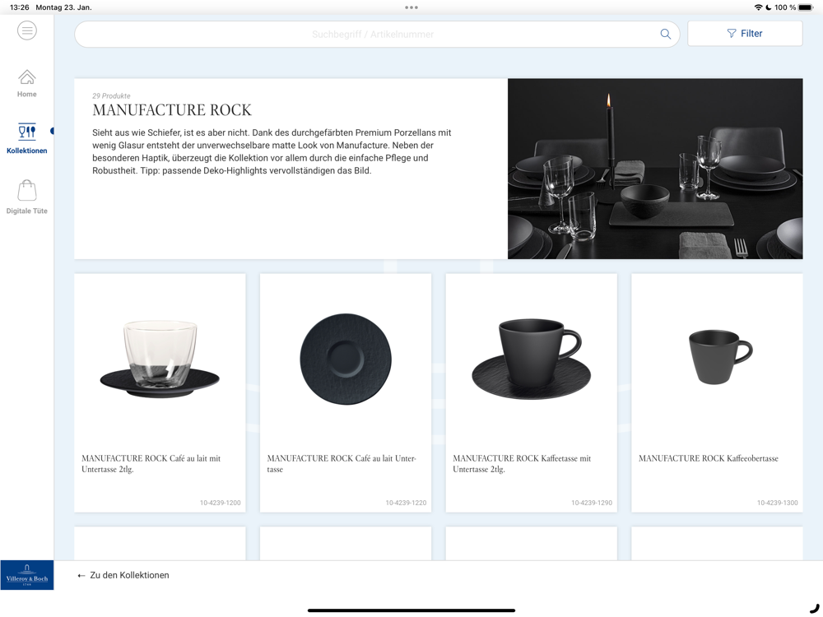Open the Kaffeeobertasse product image
The height and width of the screenshot is (617, 823).
(x=720, y=357)
